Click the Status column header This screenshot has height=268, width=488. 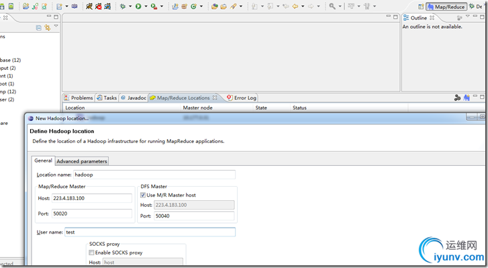[349, 107]
